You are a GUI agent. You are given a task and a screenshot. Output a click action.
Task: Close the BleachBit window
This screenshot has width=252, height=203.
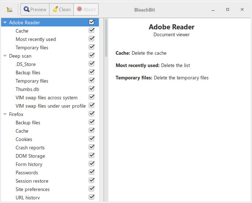click(x=242, y=9)
